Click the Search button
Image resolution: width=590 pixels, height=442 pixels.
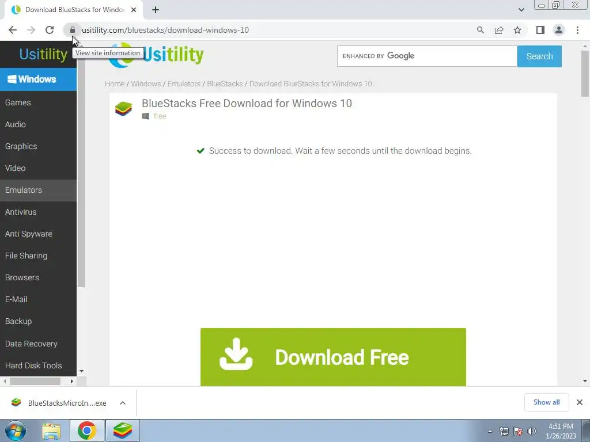[539, 56]
